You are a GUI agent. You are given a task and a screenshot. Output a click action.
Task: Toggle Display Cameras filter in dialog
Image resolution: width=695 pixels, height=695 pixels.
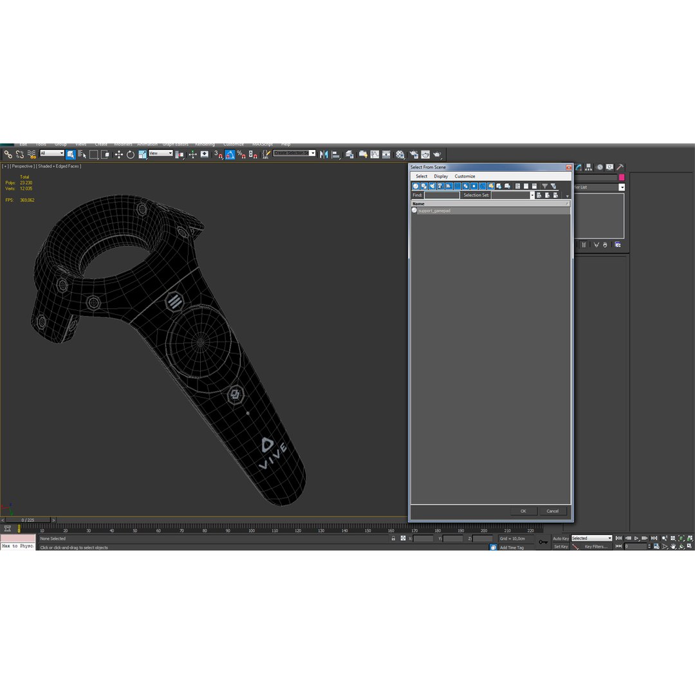click(x=441, y=186)
